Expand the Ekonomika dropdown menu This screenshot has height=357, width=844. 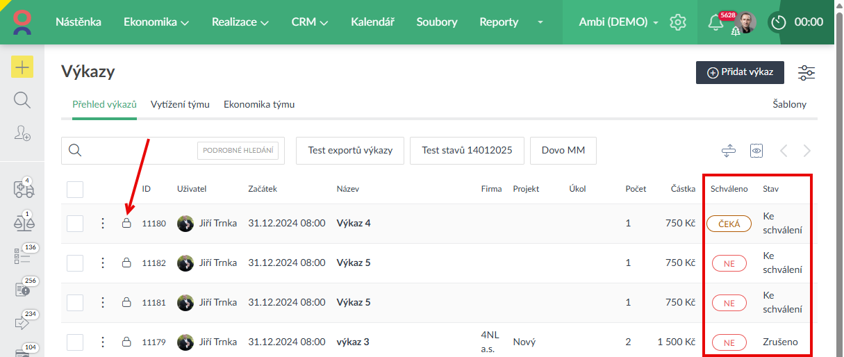pyautogui.click(x=156, y=22)
